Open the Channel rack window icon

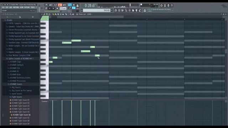[x=119, y=10]
